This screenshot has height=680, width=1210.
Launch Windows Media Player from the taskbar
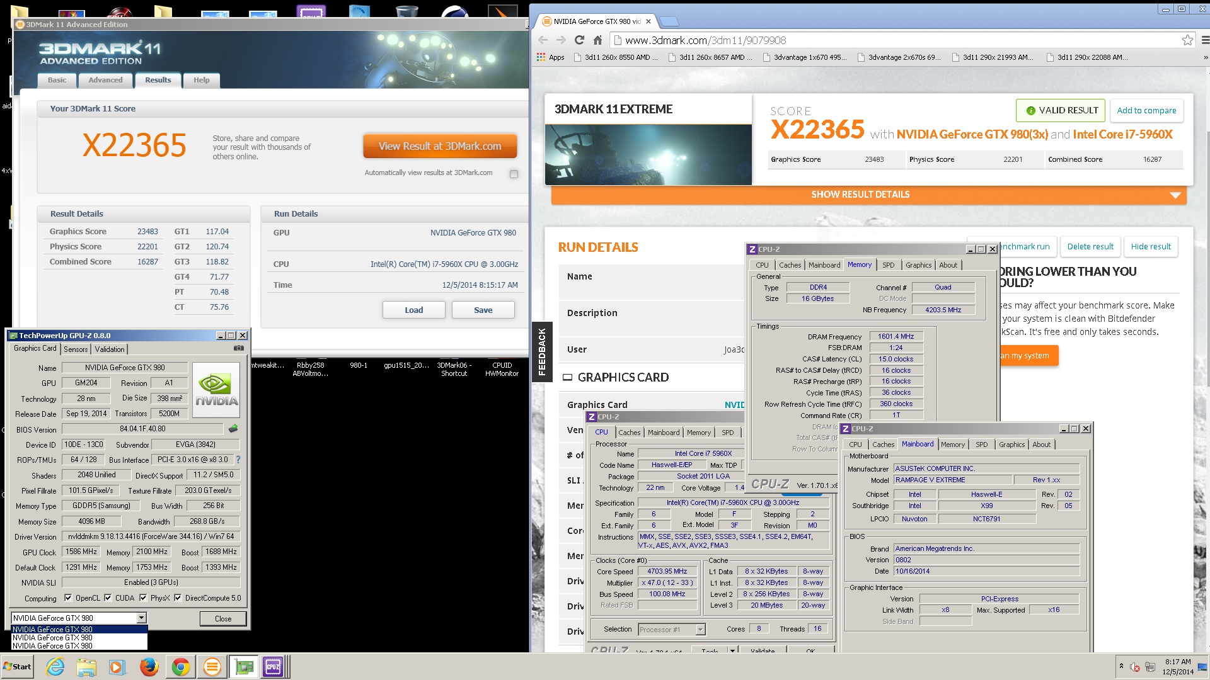(x=117, y=667)
